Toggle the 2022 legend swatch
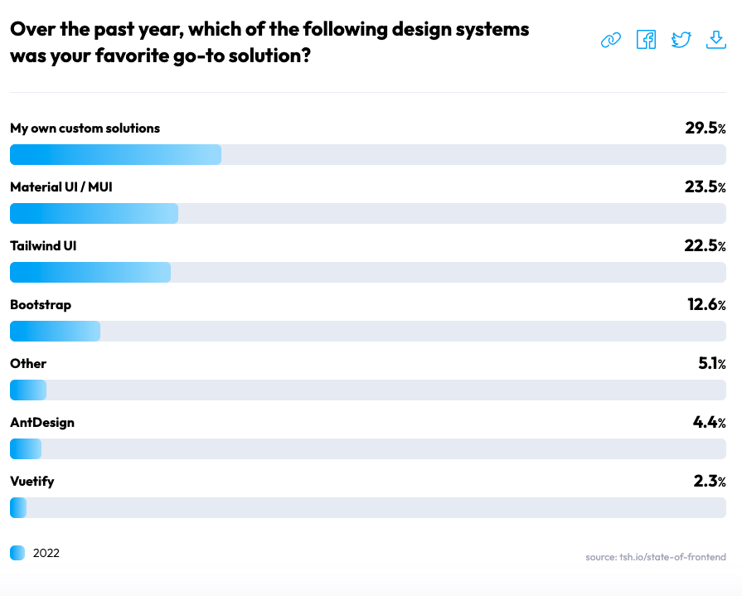This screenshot has width=742, height=596. (17, 553)
